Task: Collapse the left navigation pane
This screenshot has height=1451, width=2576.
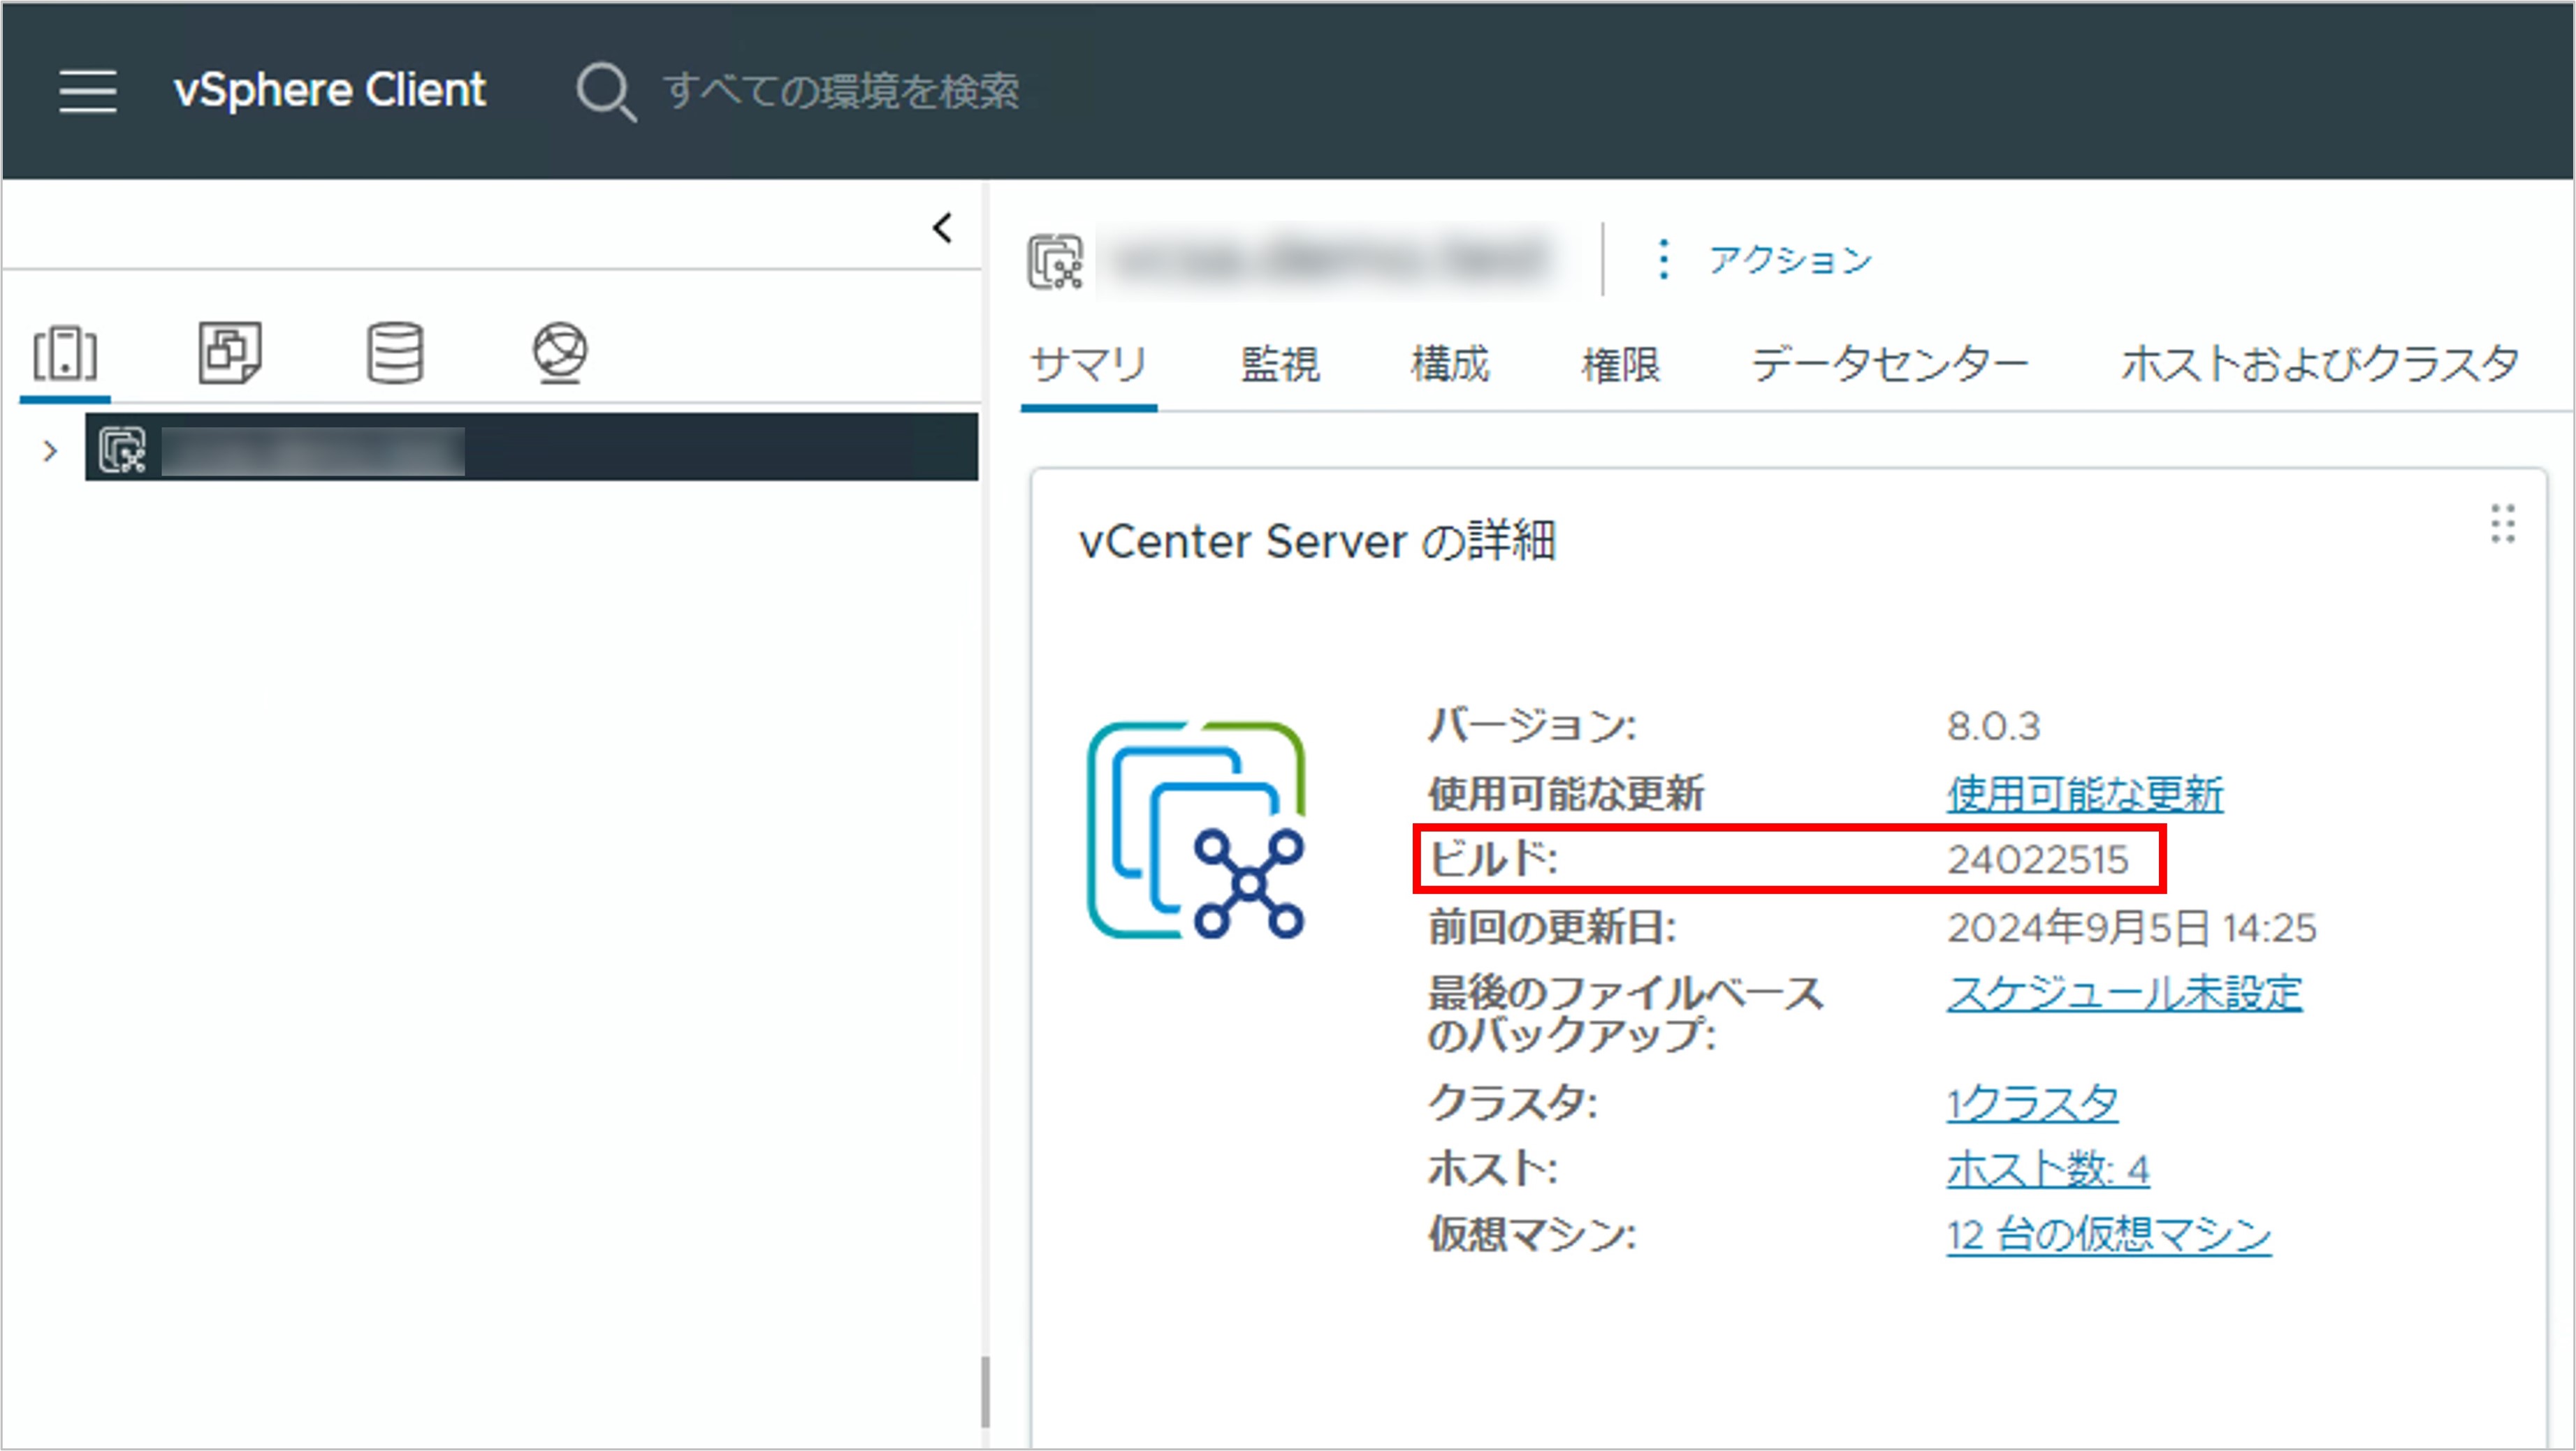Action: [x=941, y=228]
